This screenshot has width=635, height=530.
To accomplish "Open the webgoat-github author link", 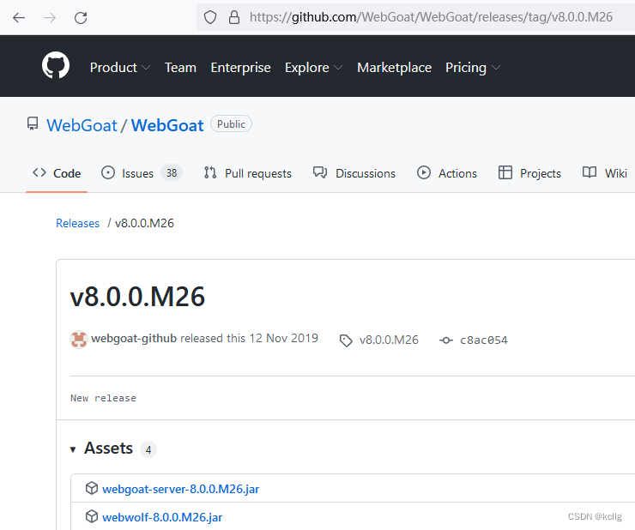I will [x=134, y=338].
